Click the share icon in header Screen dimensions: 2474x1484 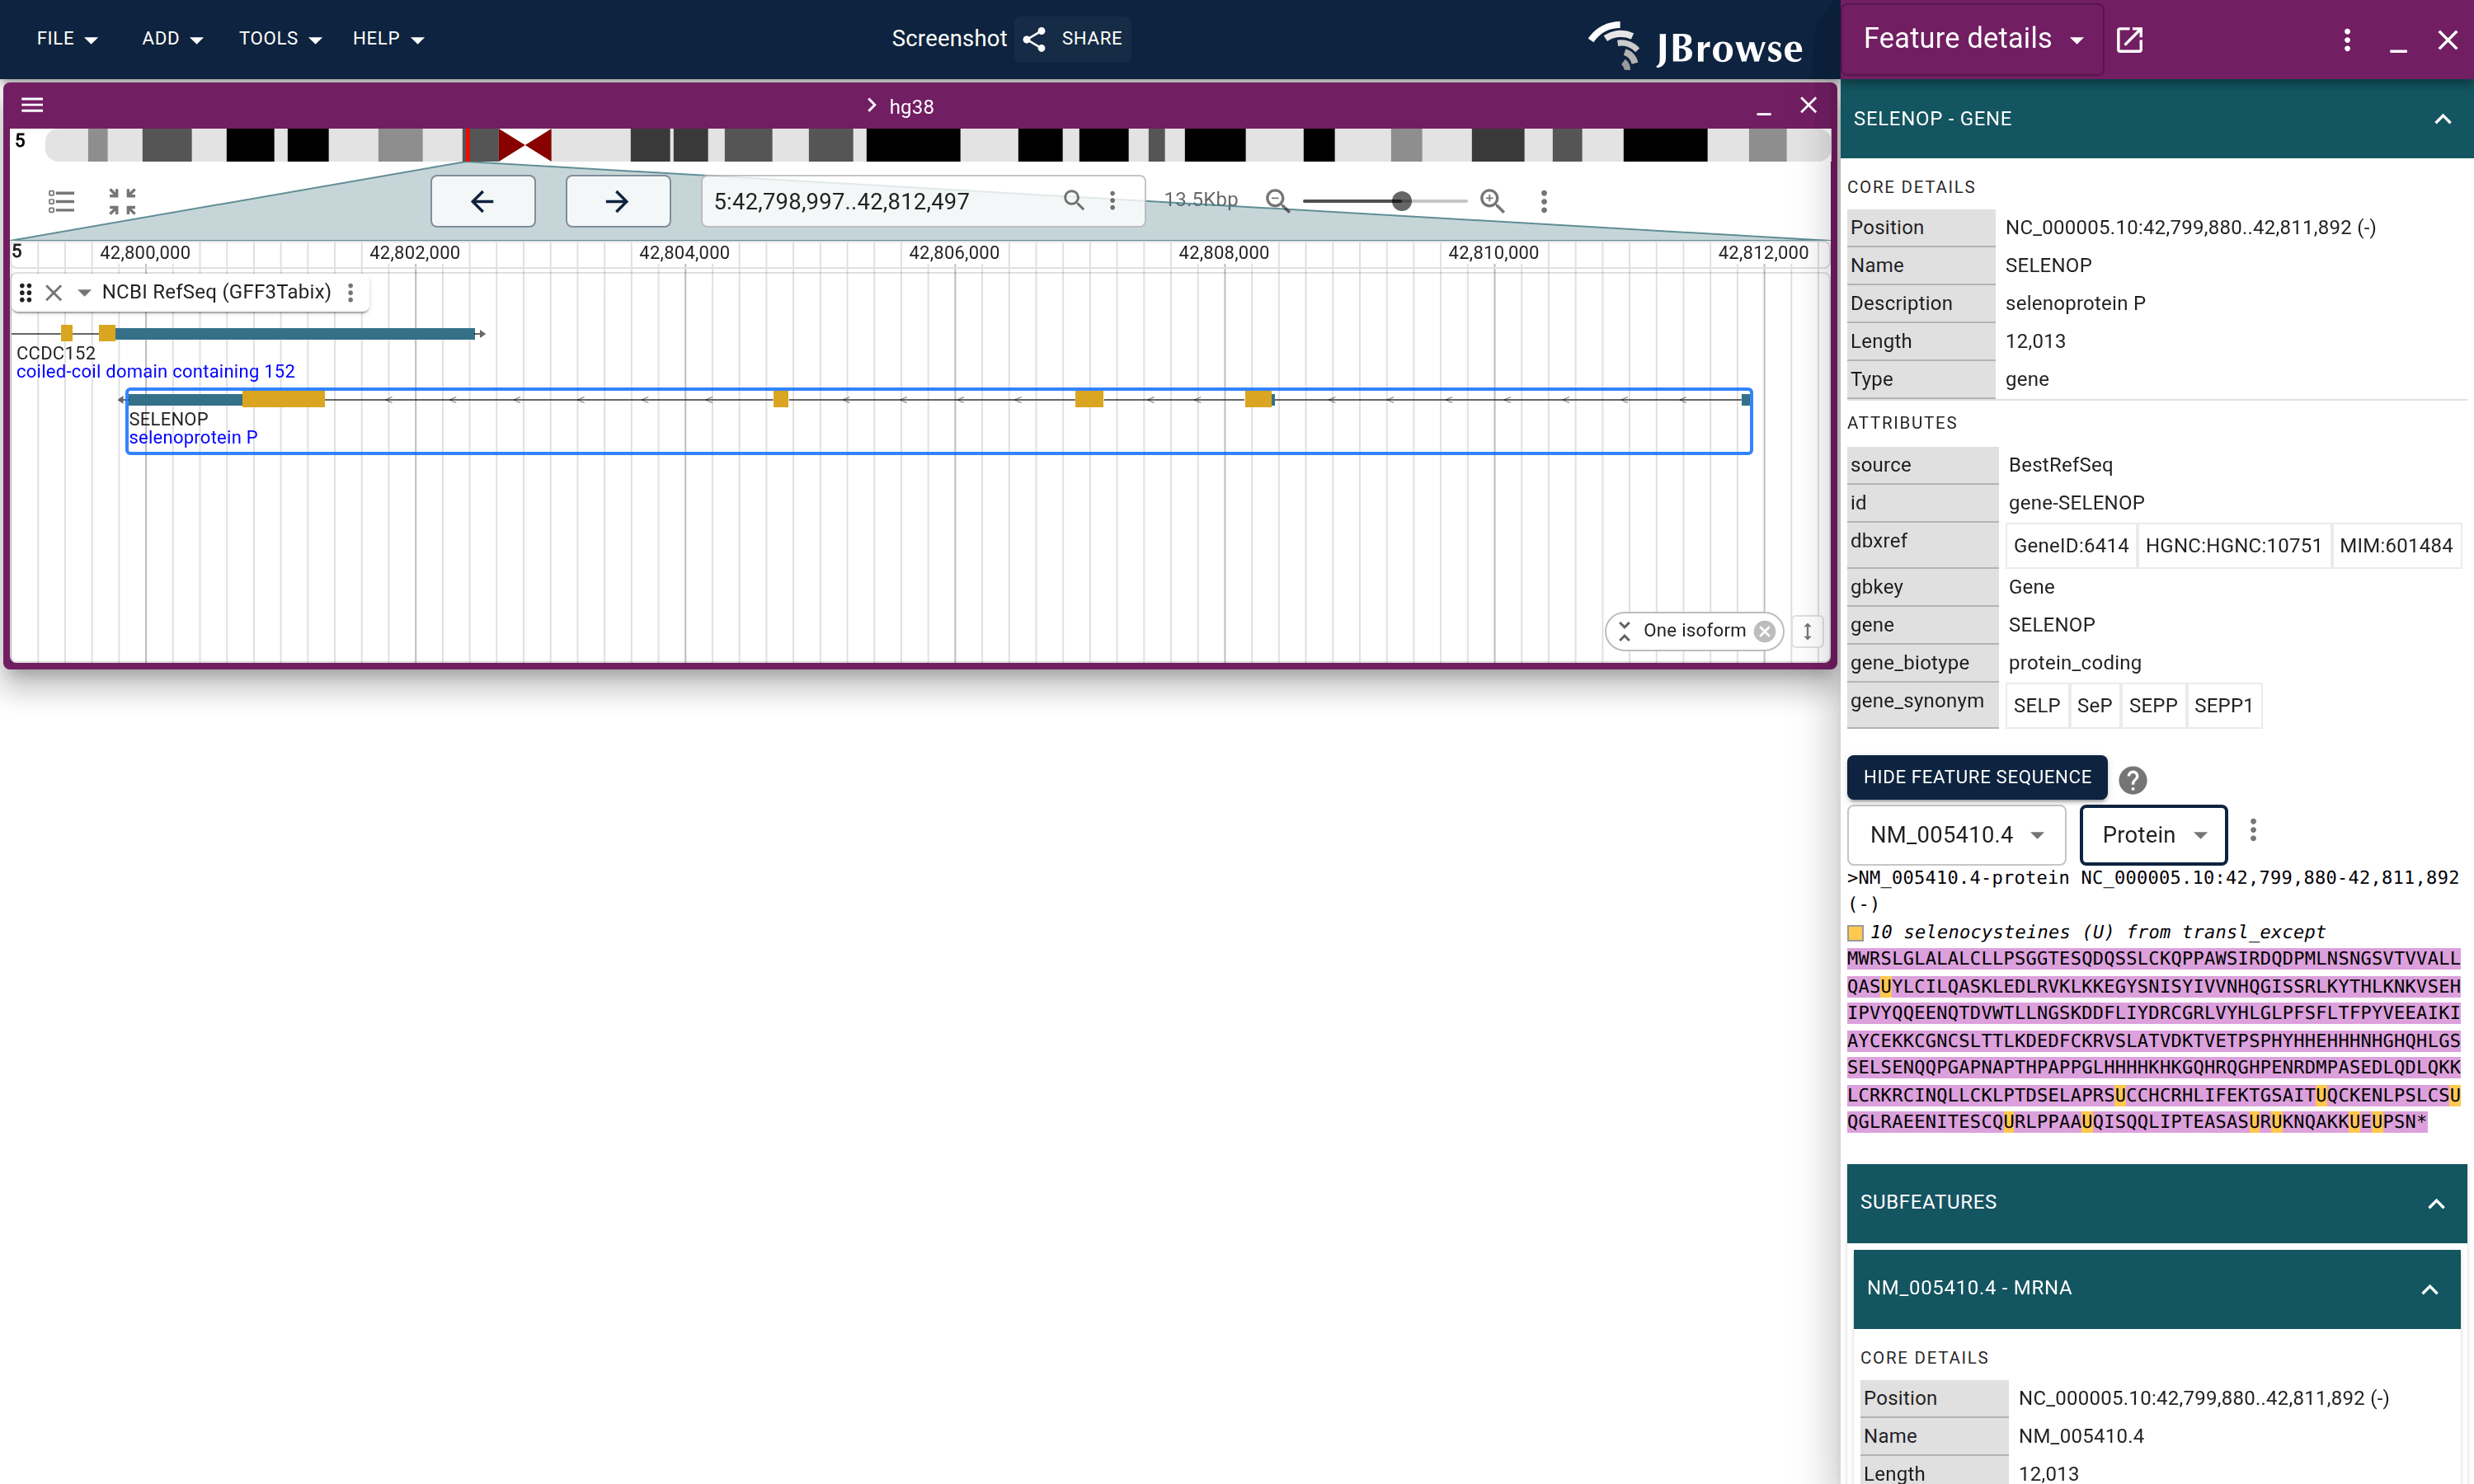click(1035, 39)
